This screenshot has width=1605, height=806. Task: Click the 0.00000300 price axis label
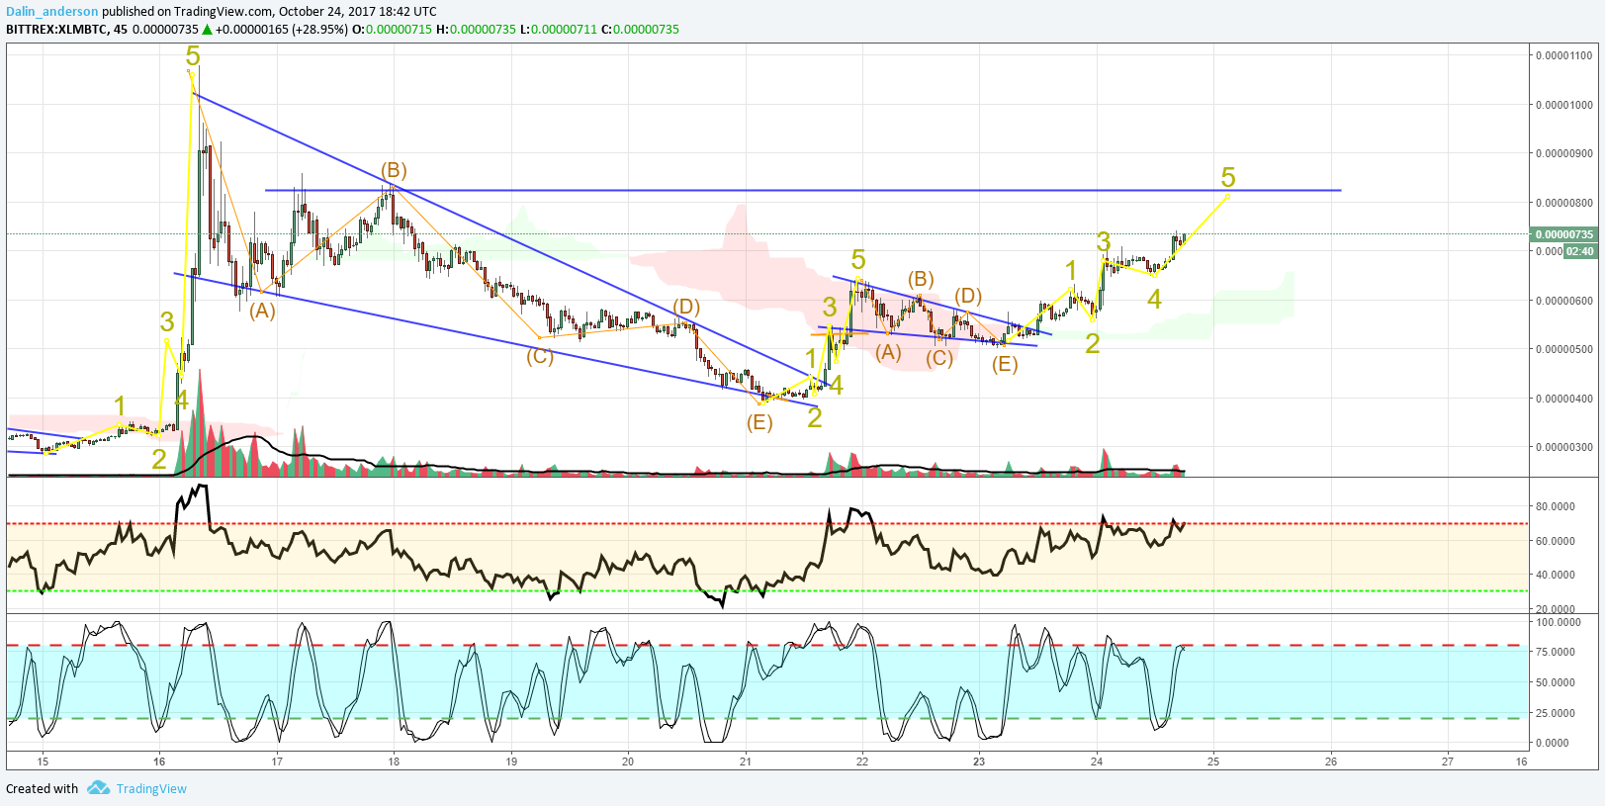coord(1563,447)
